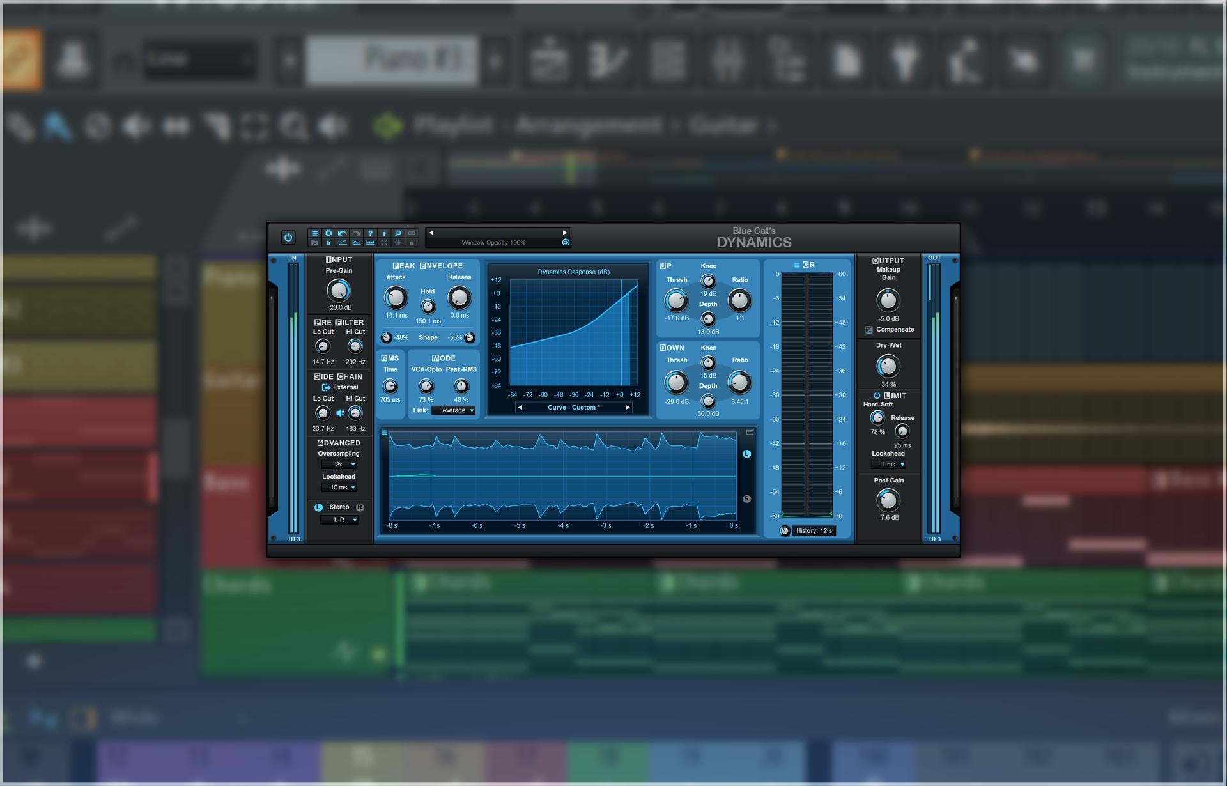Collapse the waveform display minimize icon
The width and height of the screenshot is (1227, 786).
[750, 433]
